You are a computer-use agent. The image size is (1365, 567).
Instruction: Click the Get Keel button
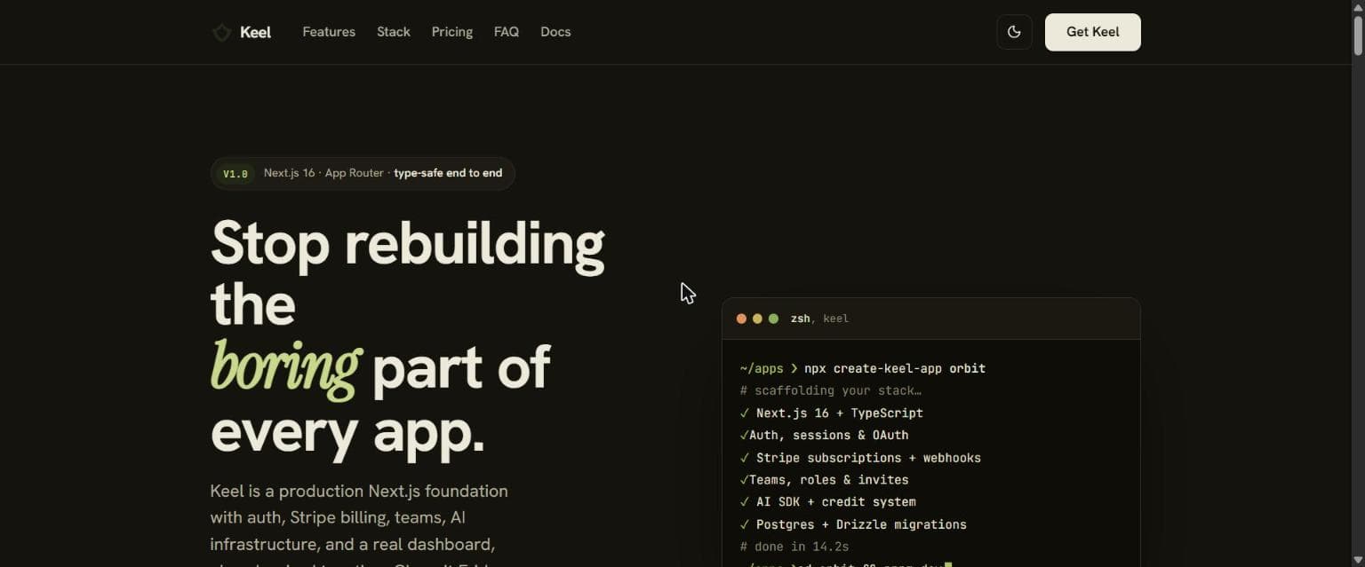tap(1093, 32)
